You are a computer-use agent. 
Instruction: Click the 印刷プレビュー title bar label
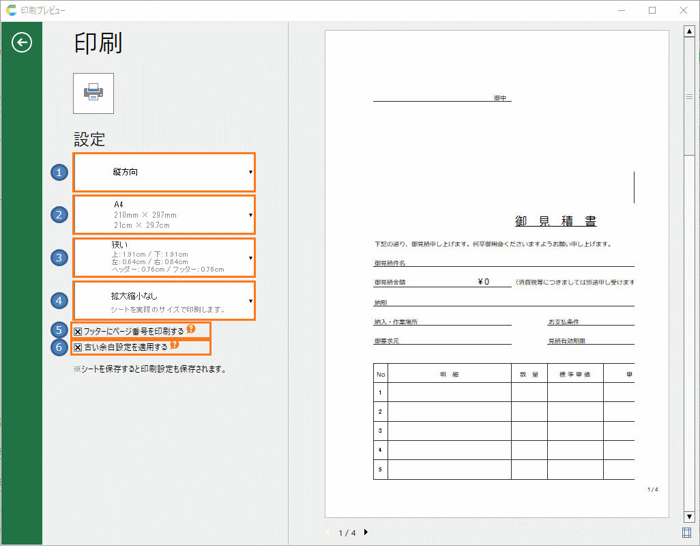(41, 10)
